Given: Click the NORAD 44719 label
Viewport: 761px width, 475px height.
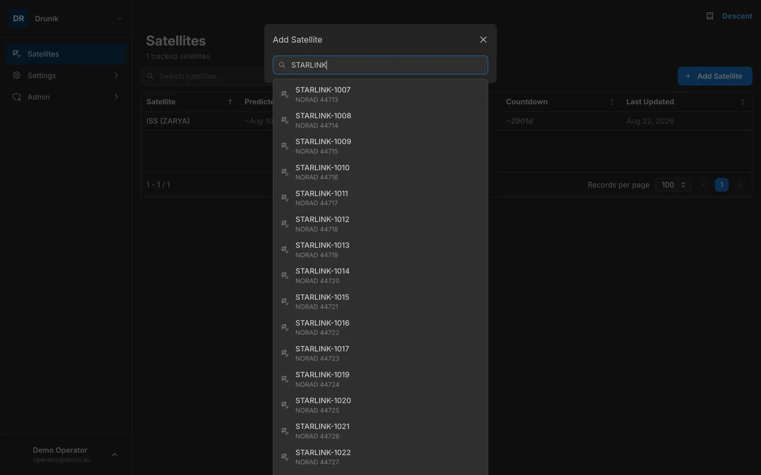Looking at the screenshot, I should point(317,255).
